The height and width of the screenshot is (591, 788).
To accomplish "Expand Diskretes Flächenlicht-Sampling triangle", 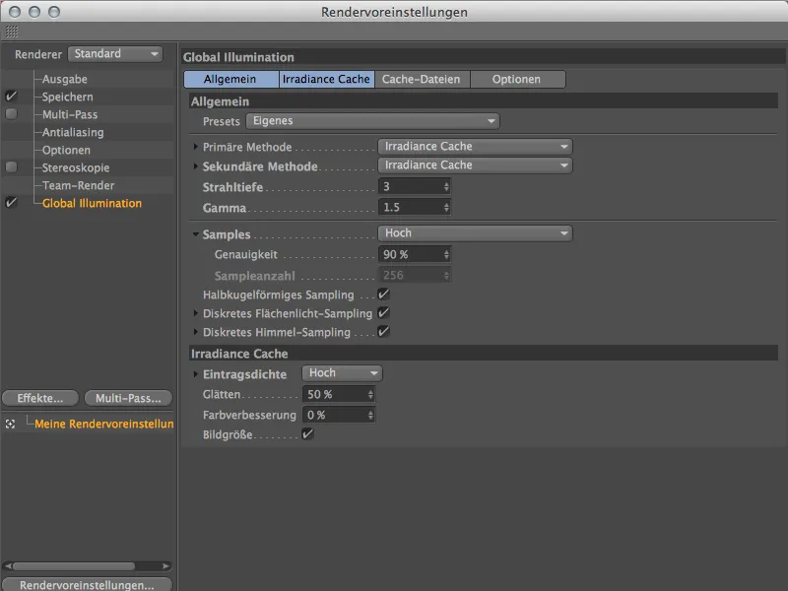I will click(195, 313).
